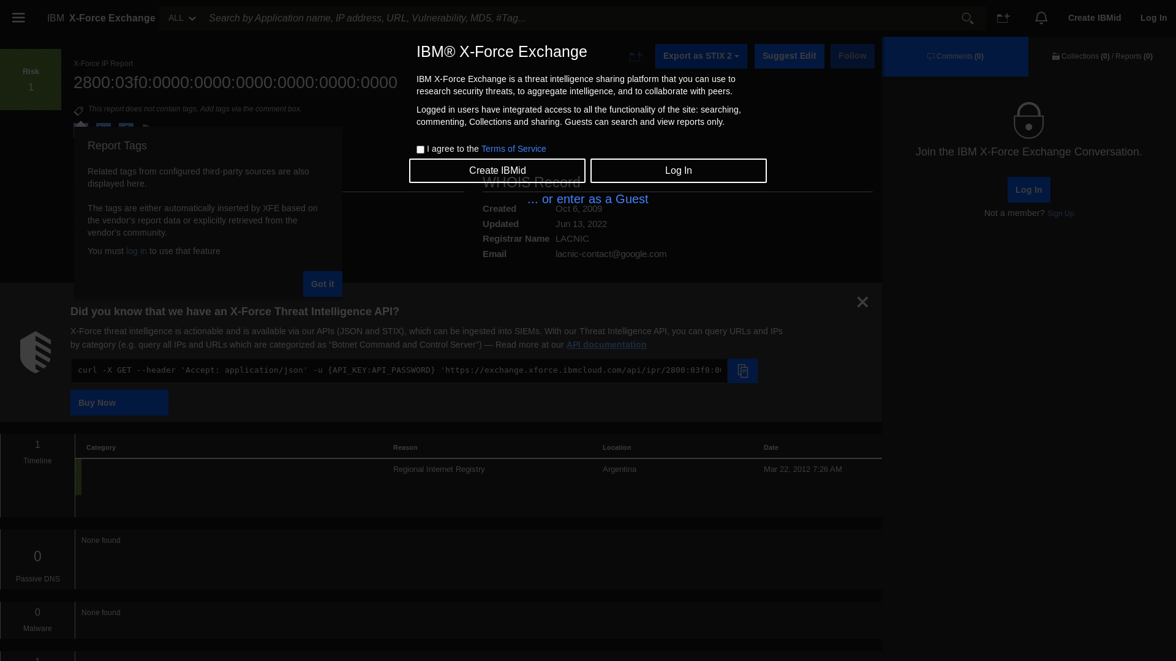Click the Follow button
The width and height of the screenshot is (1176, 661).
852,56
